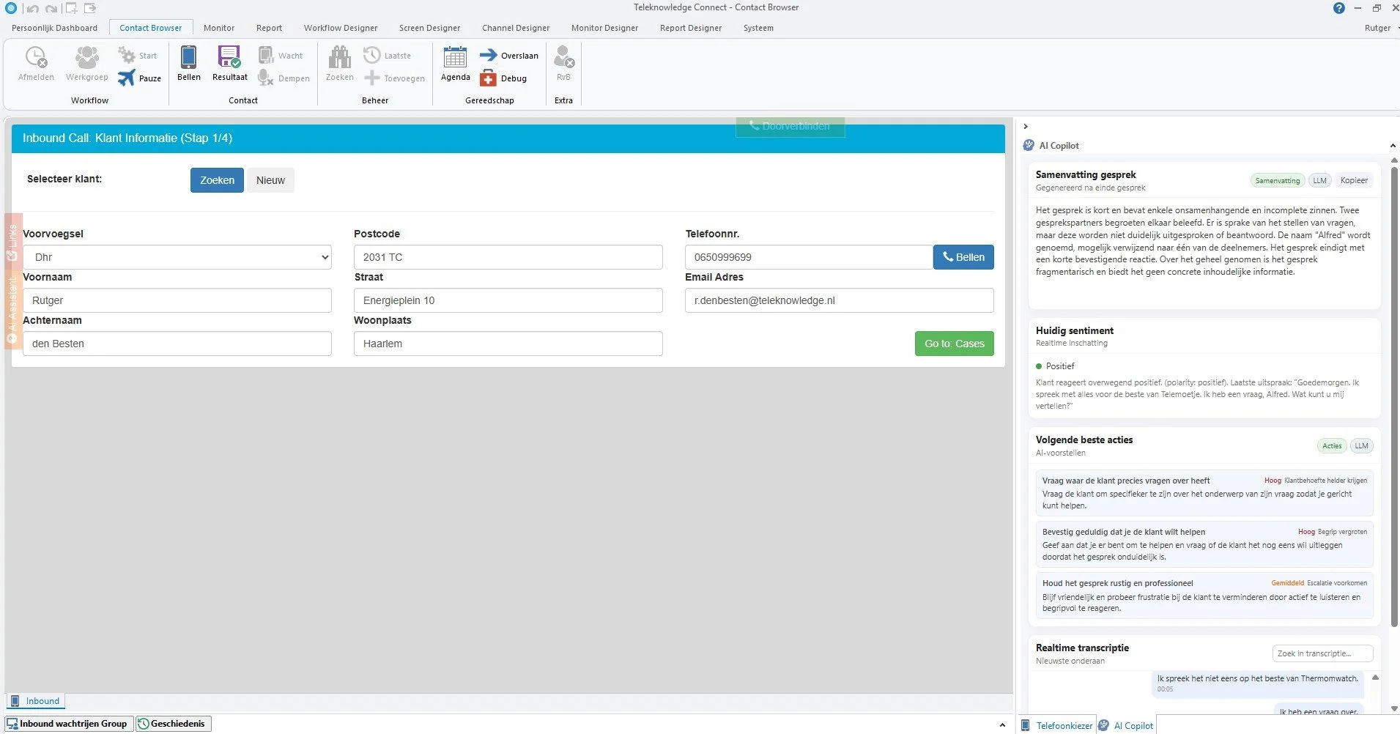Switch to the Workflow Designer tab

click(x=341, y=28)
